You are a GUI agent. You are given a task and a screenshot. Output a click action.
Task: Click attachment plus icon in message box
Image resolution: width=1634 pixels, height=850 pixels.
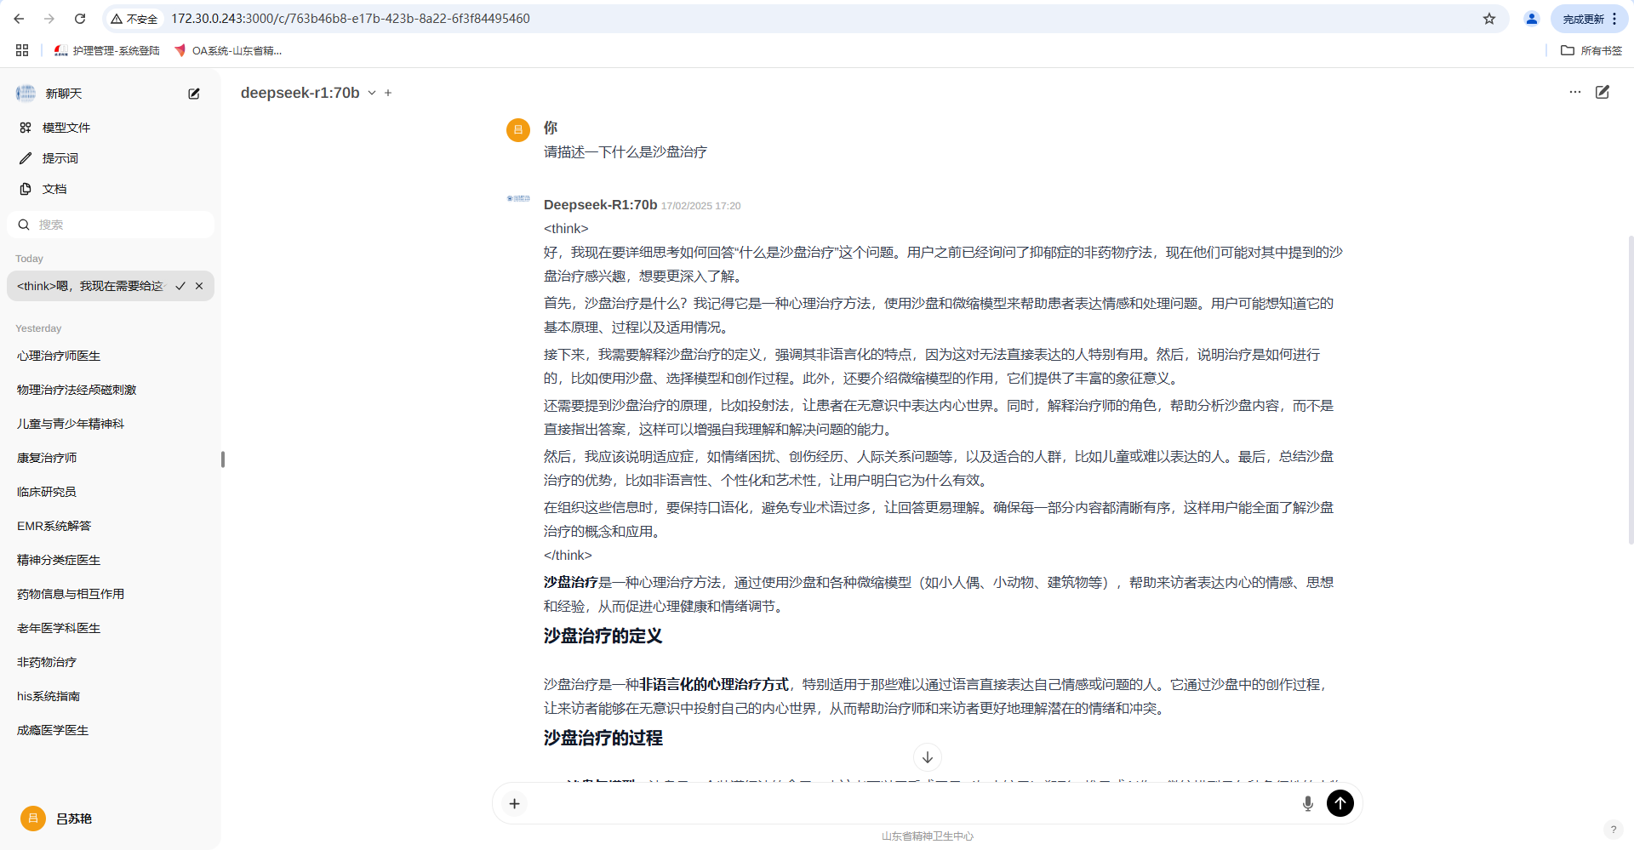coord(515,803)
